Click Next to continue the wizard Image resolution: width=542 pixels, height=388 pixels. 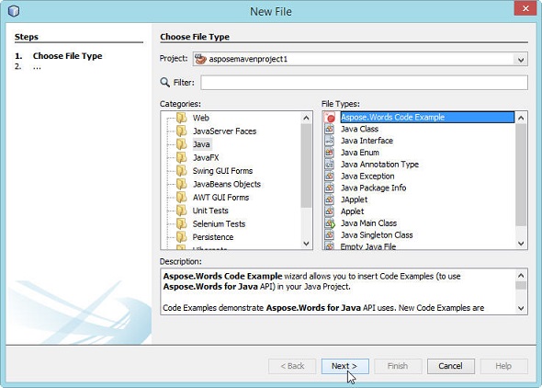pos(345,366)
